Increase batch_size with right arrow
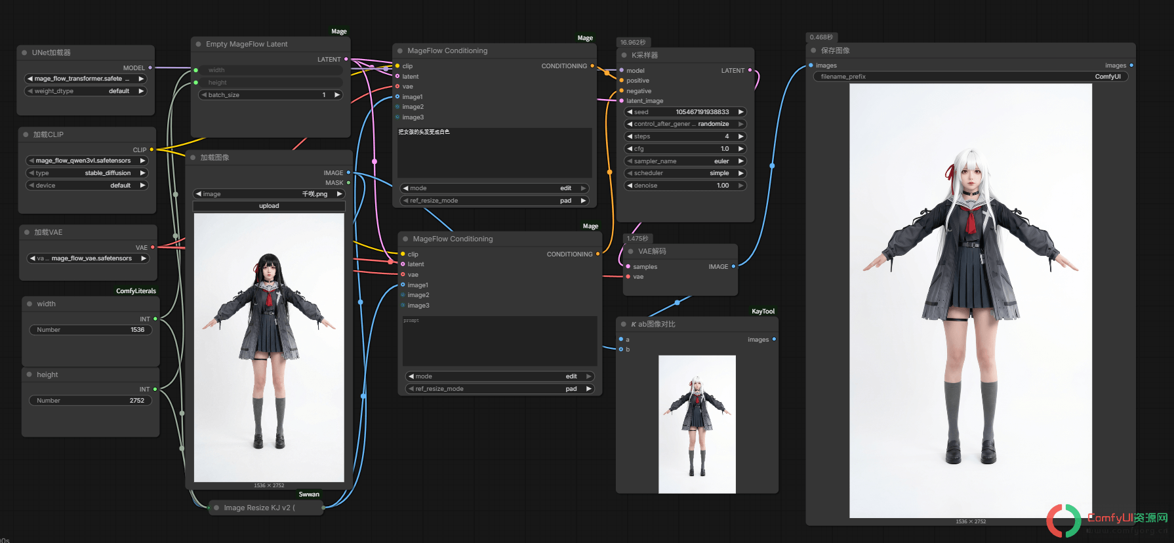Image resolution: width=1174 pixels, height=543 pixels. [337, 95]
